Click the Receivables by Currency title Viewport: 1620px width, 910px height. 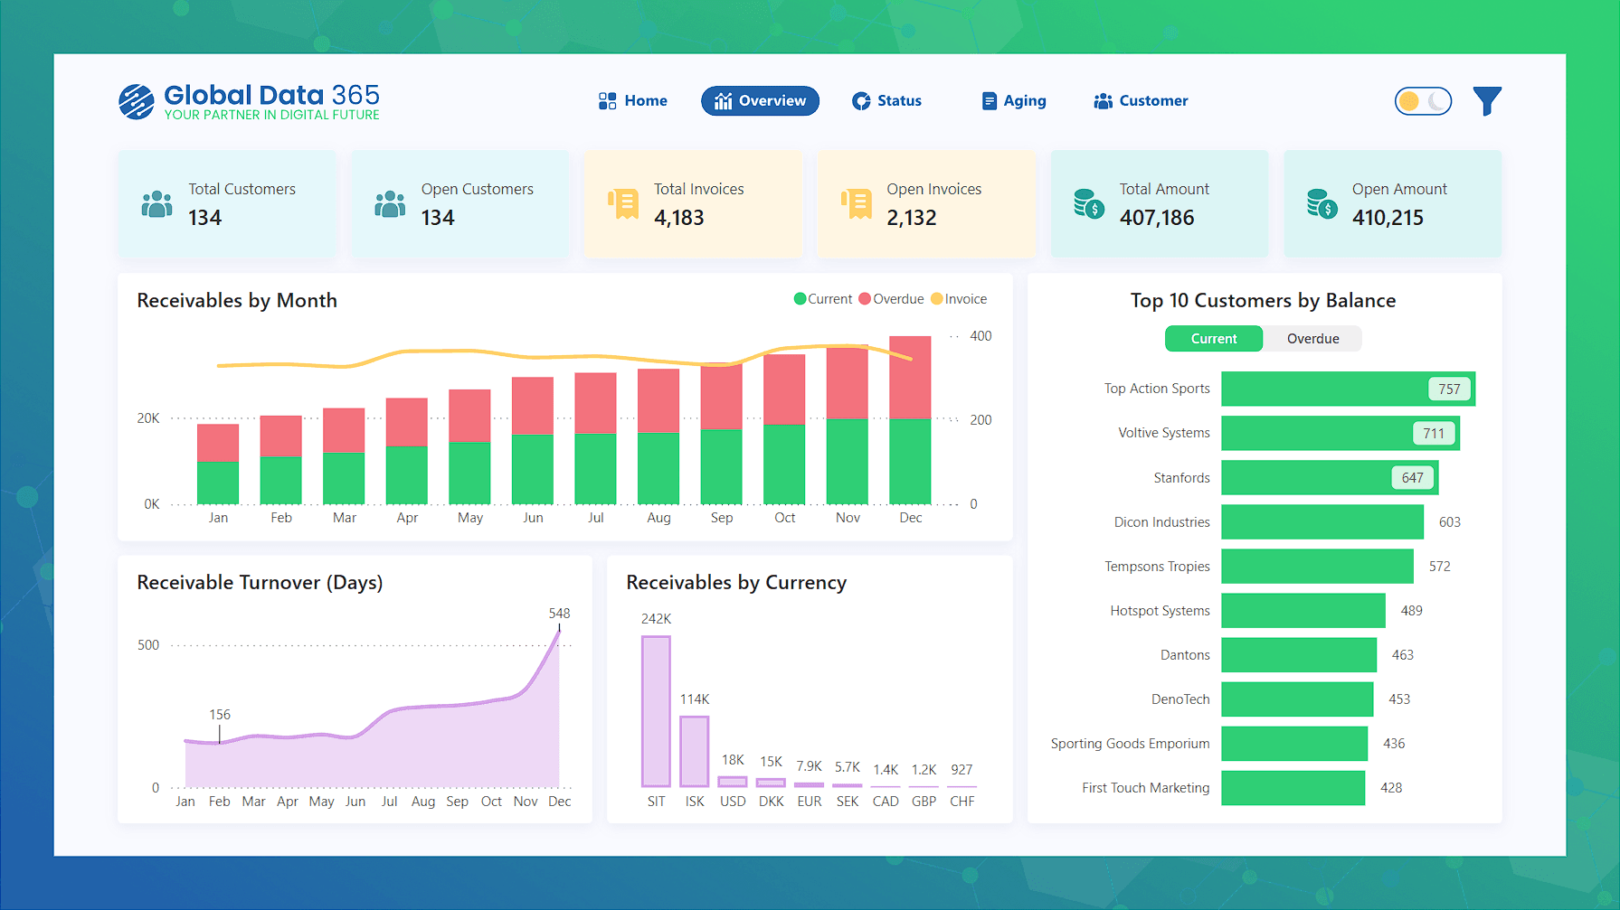[736, 582]
